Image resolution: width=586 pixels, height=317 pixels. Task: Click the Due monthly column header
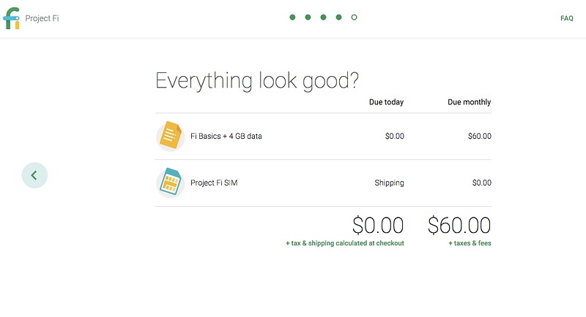coord(469,102)
